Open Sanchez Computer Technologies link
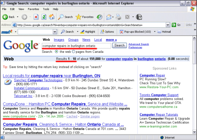Screen dimensions: 197x140 click(38, 80)
